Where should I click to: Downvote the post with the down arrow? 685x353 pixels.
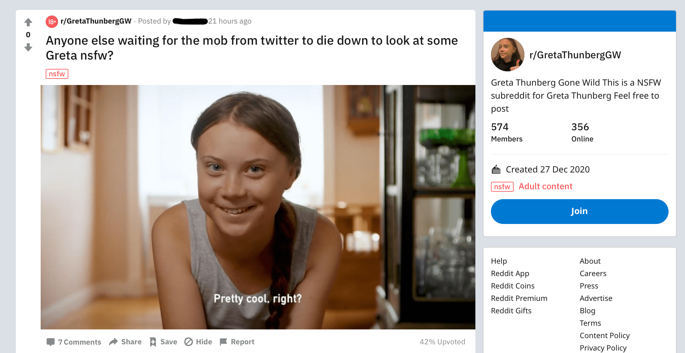coord(28,47)
